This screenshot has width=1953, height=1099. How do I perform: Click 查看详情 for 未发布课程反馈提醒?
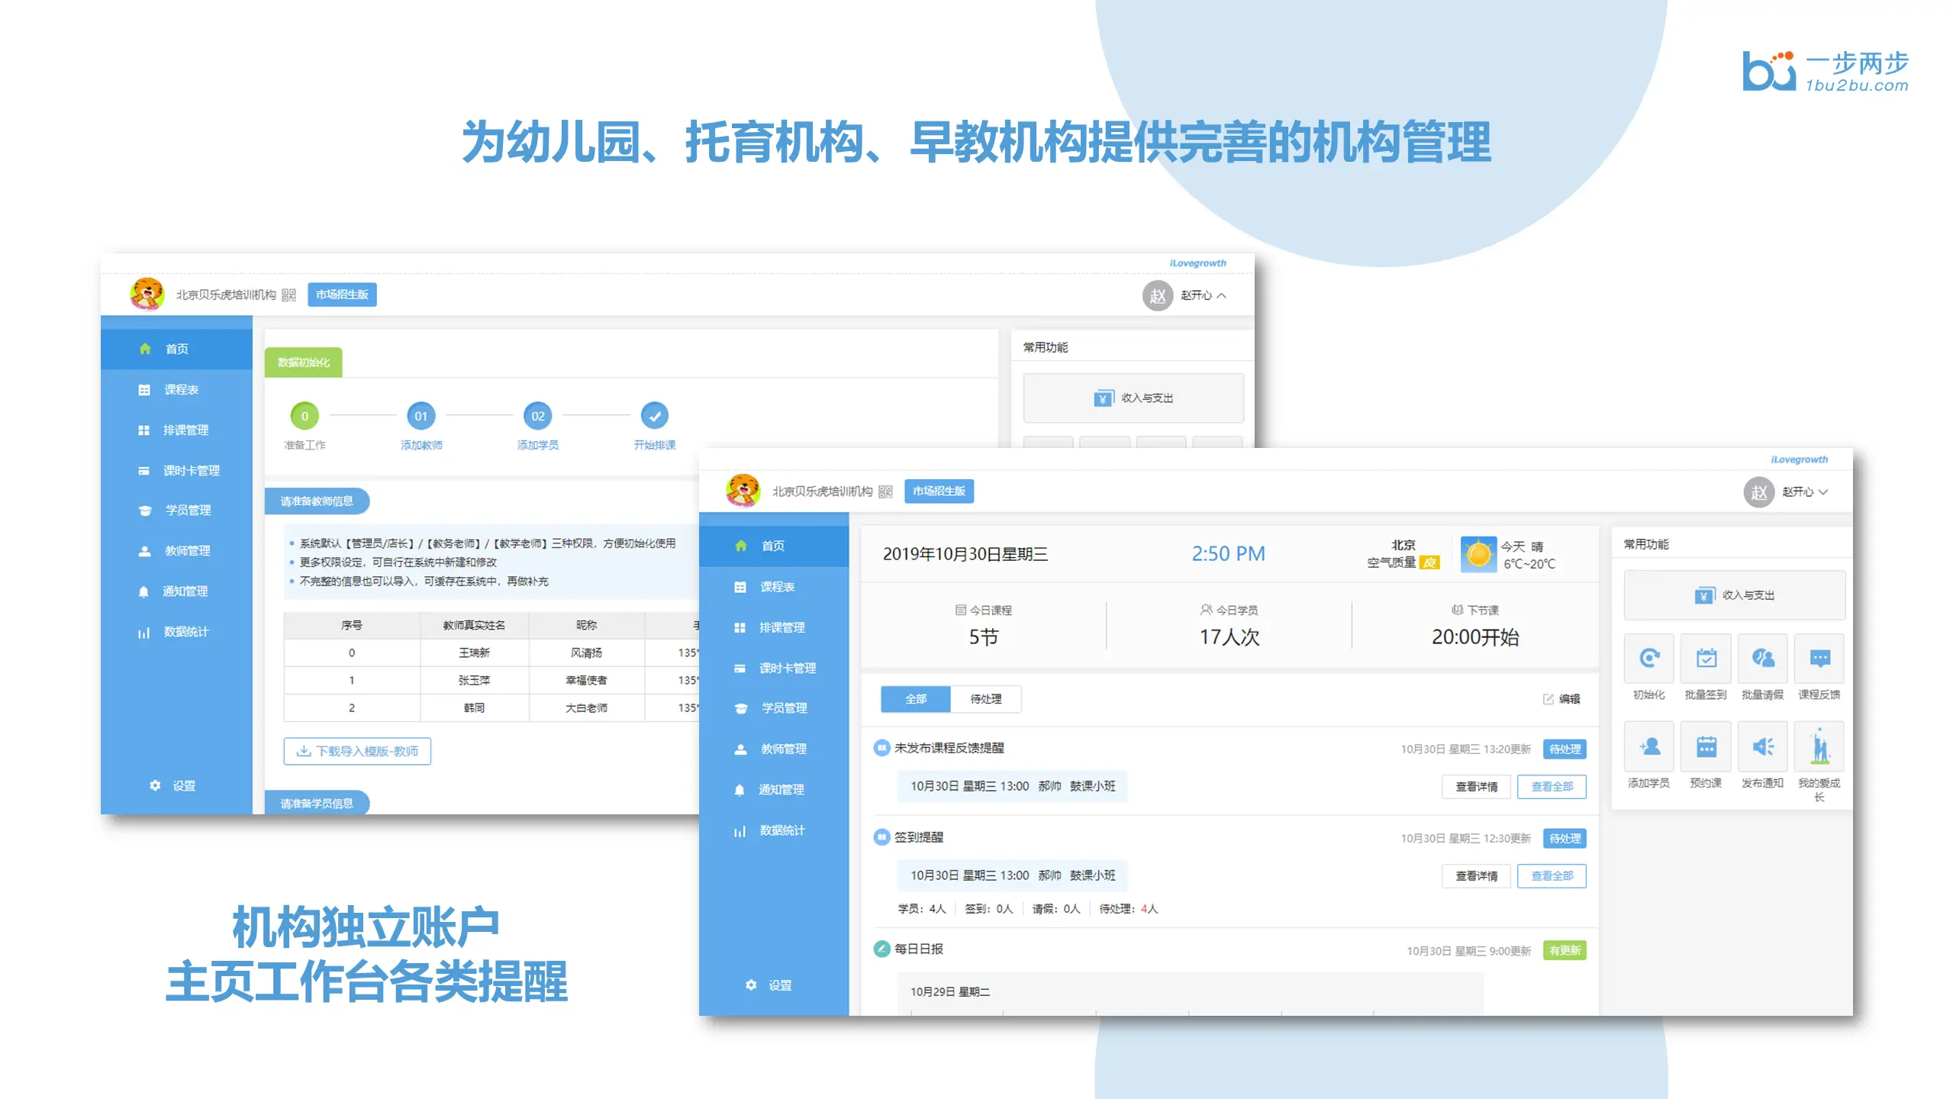[1476, 787]
